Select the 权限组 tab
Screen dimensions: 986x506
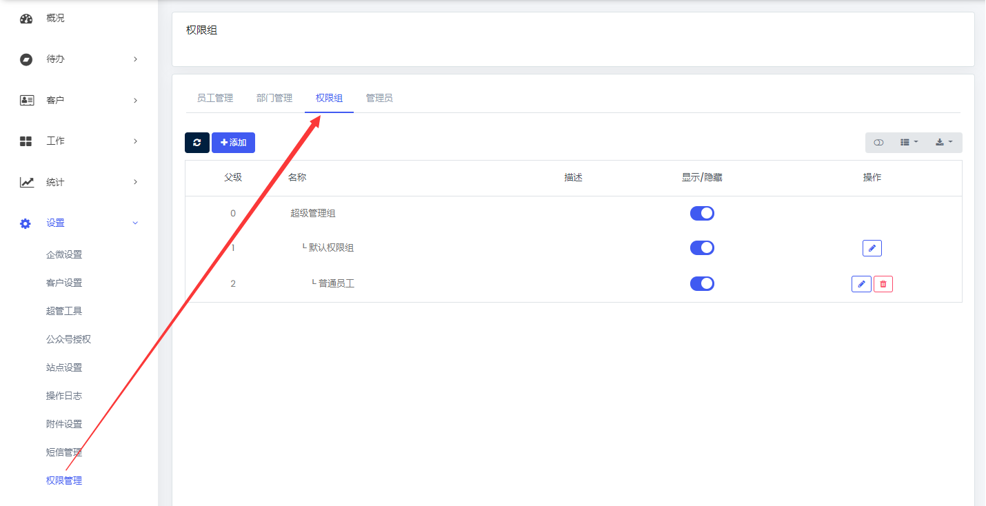point(330,99)
